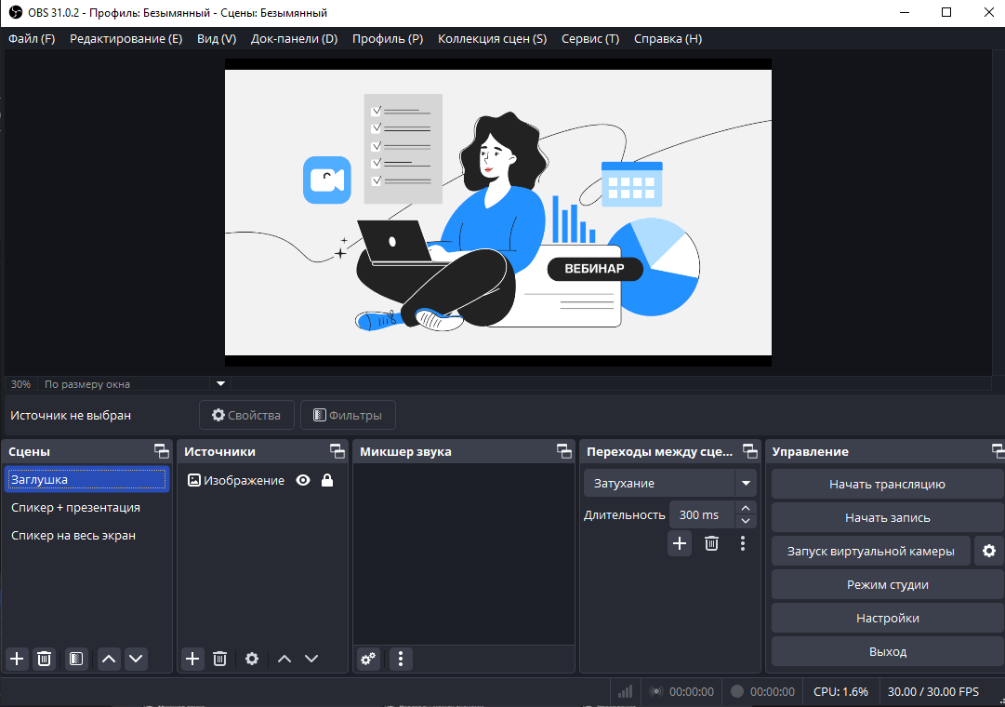Add a new scene with plus icon

[17, 659]
